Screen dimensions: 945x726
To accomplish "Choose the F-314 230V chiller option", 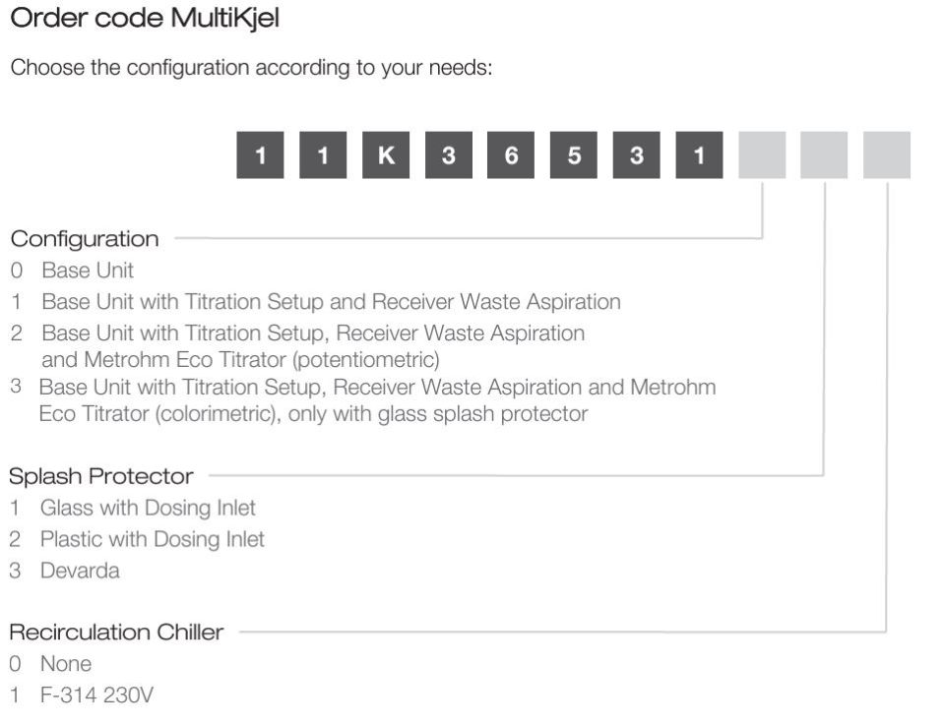I will pos(82,695).
